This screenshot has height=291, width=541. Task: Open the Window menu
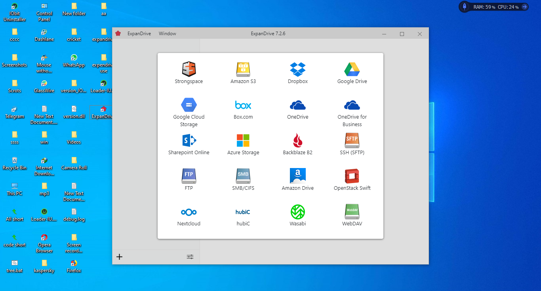[x=168, y=34]
